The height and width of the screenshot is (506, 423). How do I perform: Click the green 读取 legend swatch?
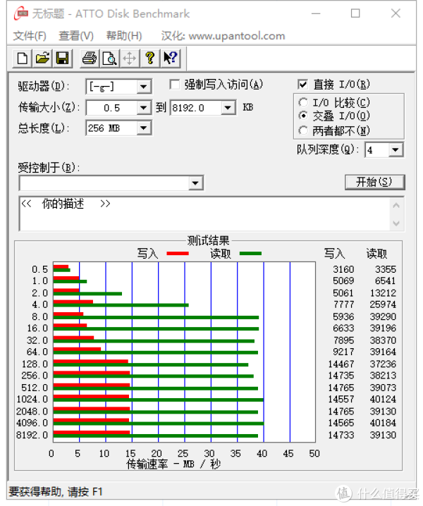coord(250,254)
